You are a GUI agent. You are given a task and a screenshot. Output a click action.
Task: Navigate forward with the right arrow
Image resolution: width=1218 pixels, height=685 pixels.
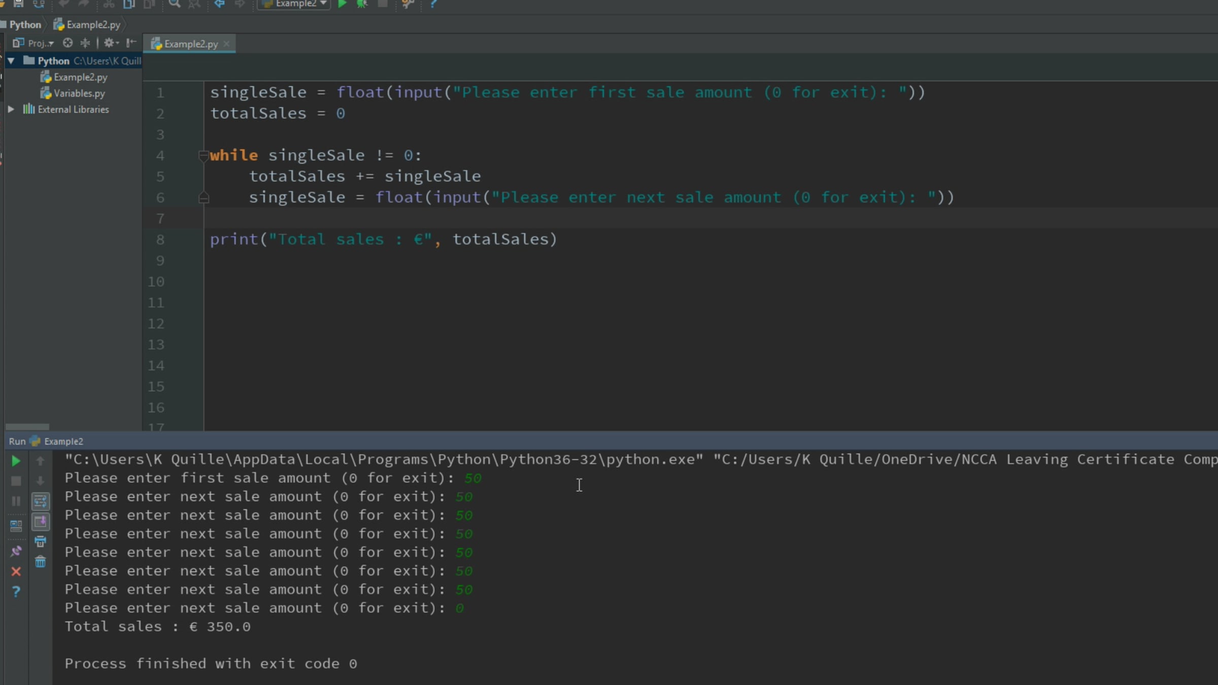tap(240, 4)
